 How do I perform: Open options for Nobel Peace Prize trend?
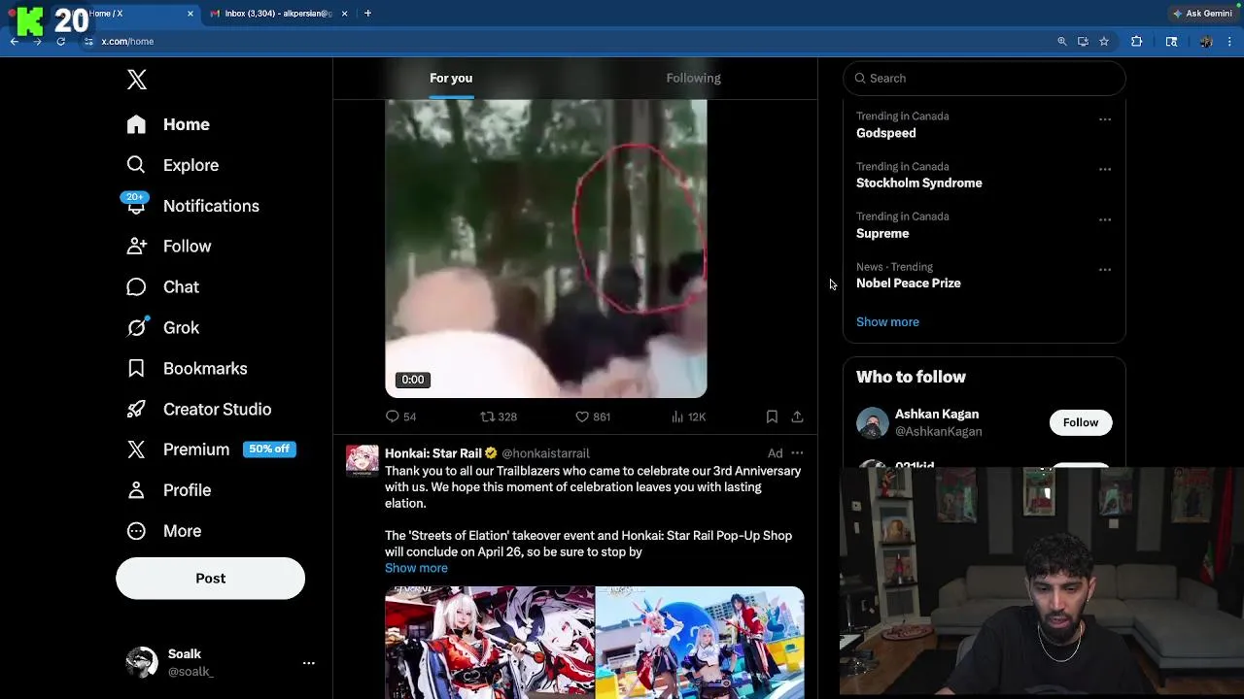click(1105, 270)
